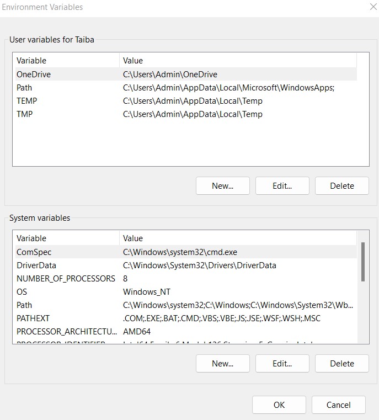Click New... under System variables
This screenshot has width=379, height=420.
click(x=222, y=364)
